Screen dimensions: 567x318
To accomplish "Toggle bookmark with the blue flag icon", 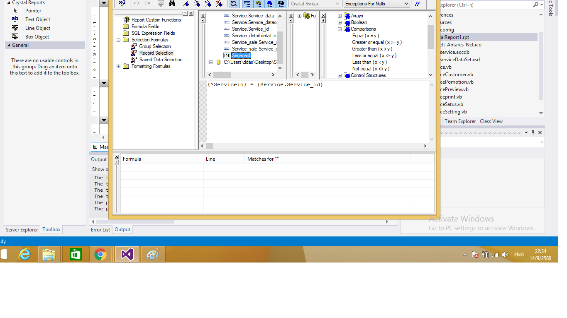I will [186, 4].
